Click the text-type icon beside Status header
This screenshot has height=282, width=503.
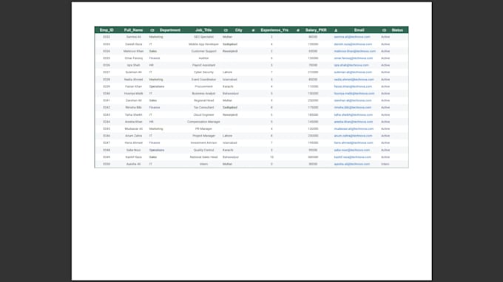tap(384, 30)
